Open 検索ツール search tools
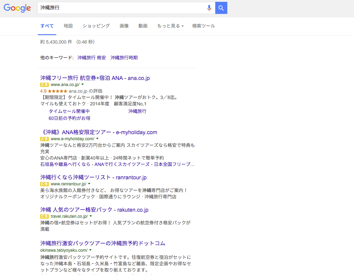354x275 pixels. [204, 26]
